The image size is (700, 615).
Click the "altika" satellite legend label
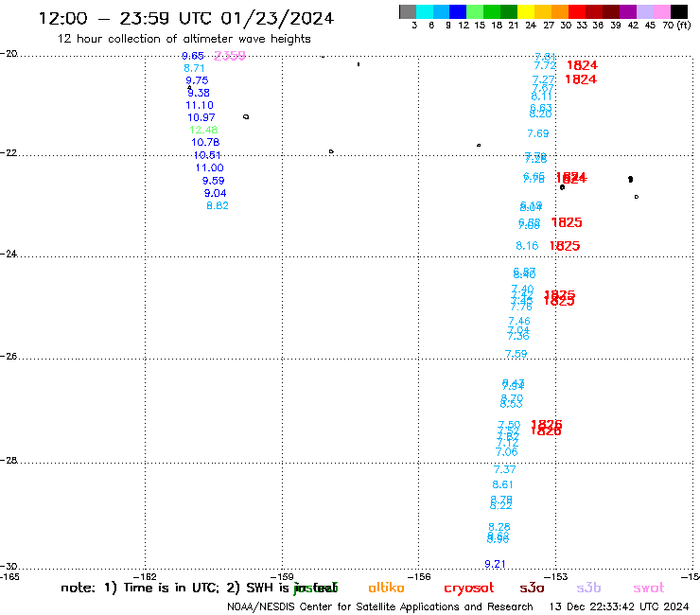pyautogui.click(x=386, y=588)
